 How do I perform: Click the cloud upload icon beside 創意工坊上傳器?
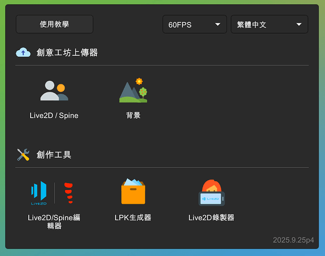coord(23,52)
